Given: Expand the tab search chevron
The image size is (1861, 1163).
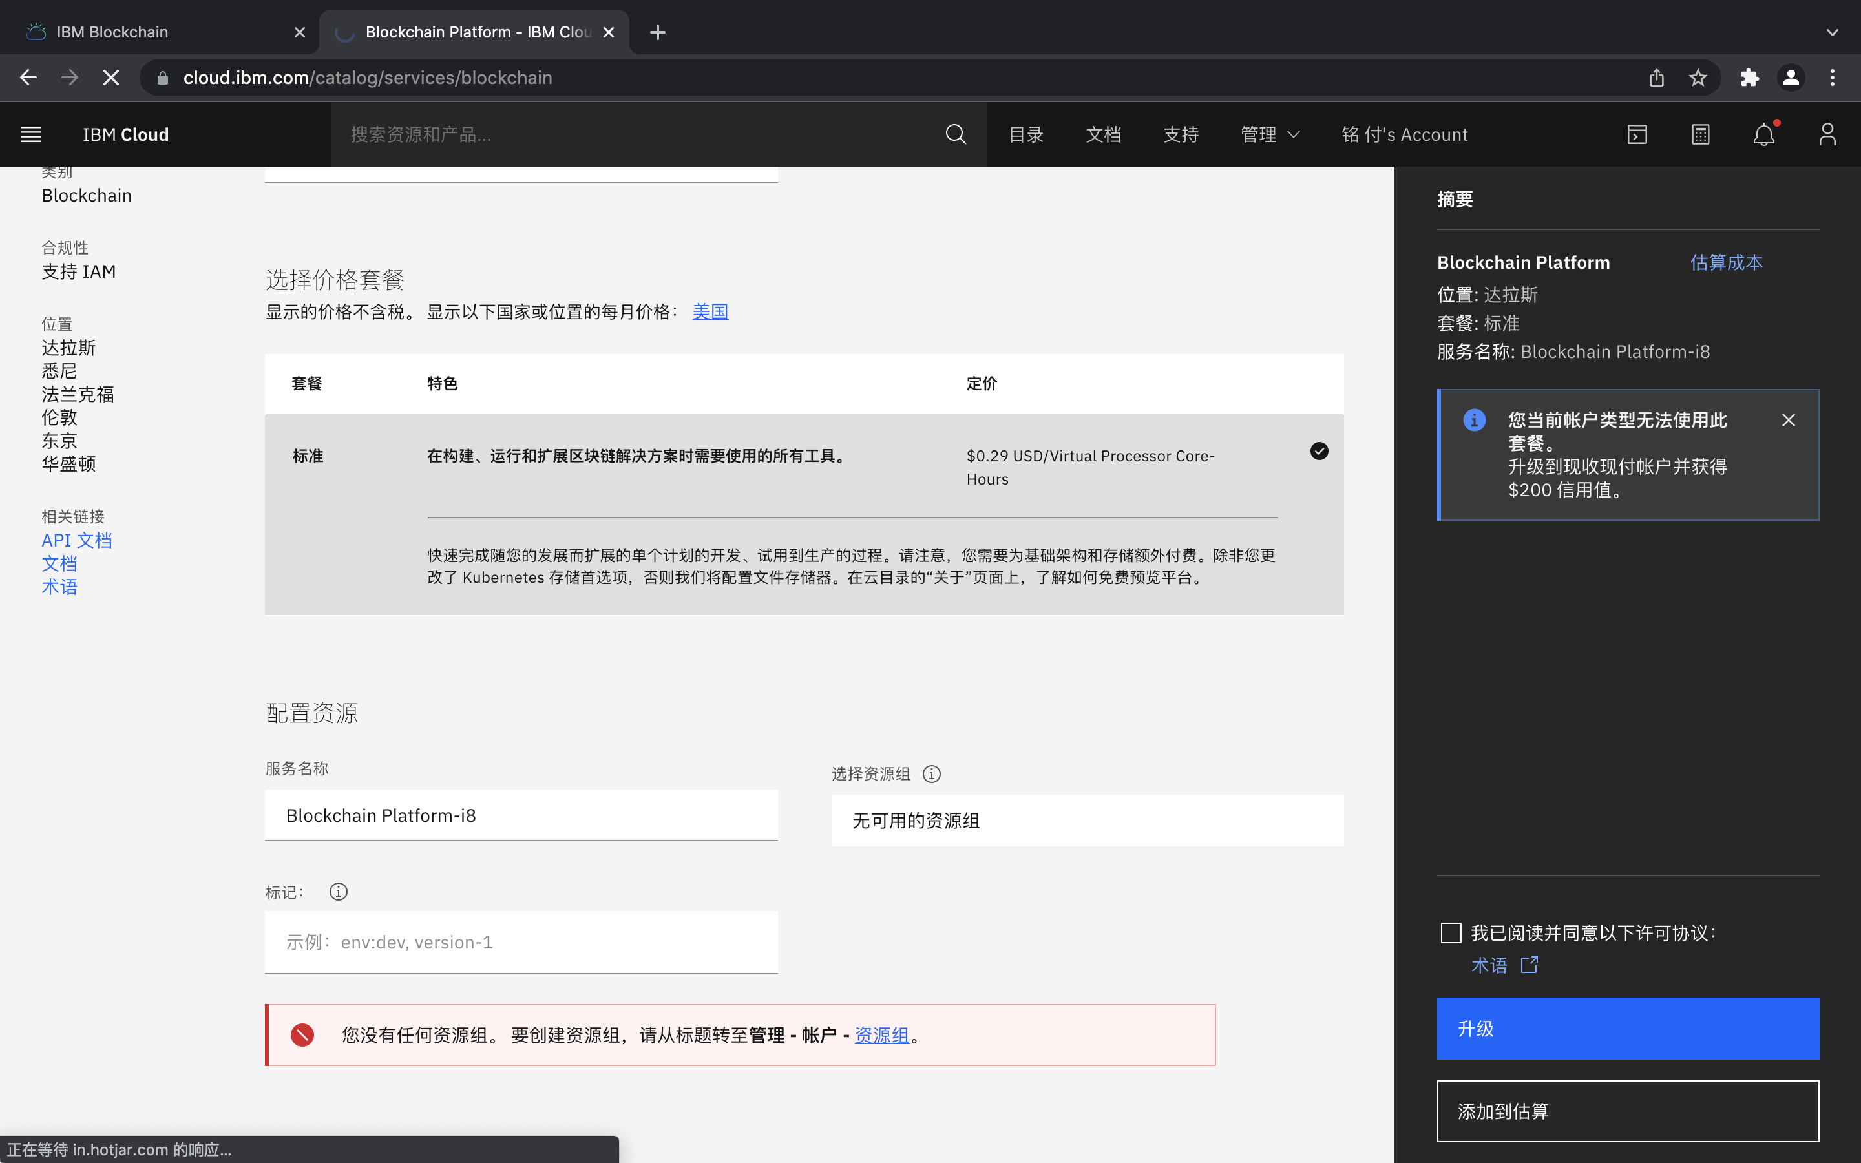Looking at the screenshot, I should (1833, 32).
